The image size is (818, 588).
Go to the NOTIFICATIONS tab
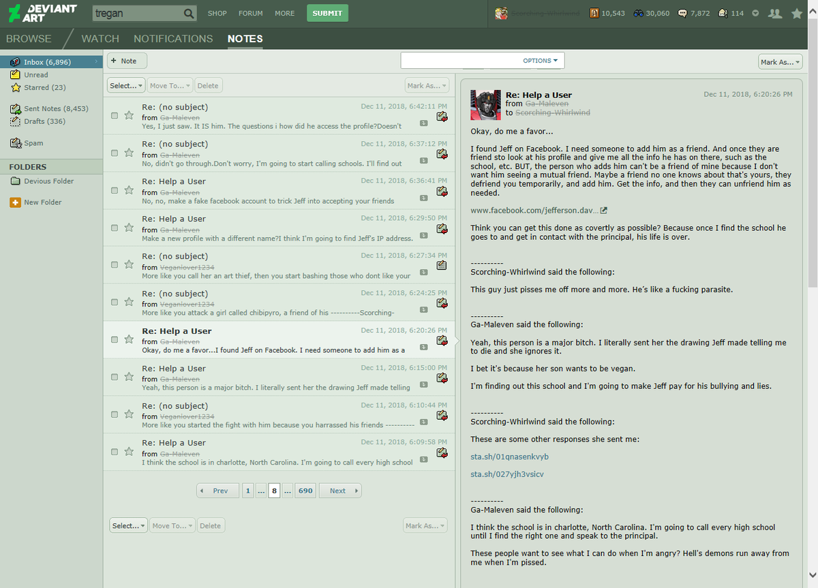[x=173, y=39]
